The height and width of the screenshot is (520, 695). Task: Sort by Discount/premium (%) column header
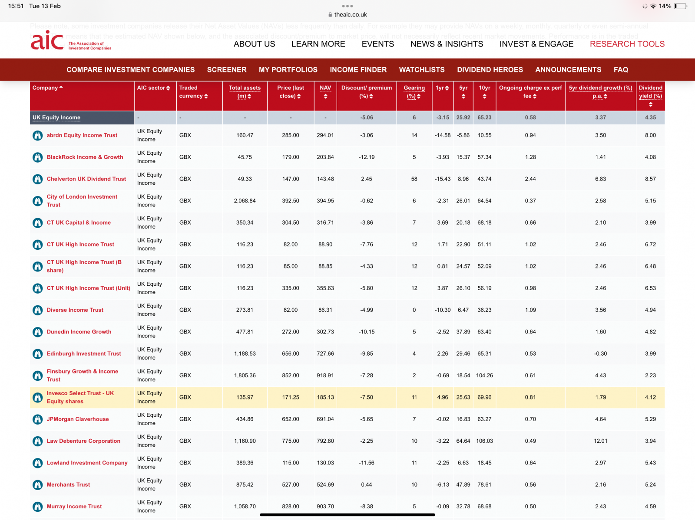[366, 92]
